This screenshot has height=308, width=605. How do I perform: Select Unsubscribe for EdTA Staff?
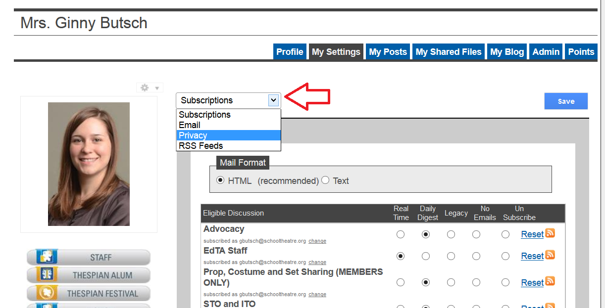pos(505,256)
